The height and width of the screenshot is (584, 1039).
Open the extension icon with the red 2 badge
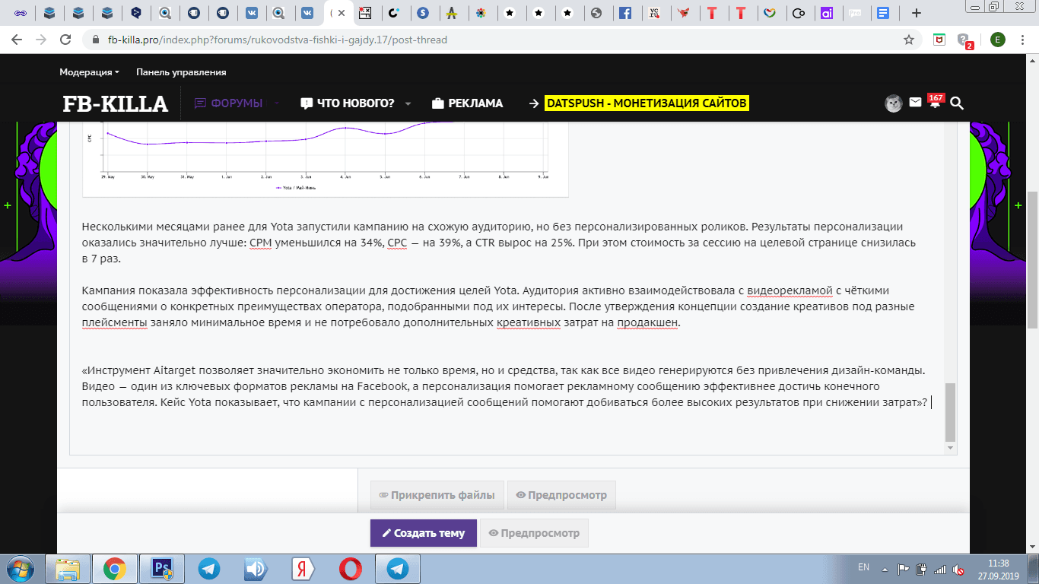964,40
